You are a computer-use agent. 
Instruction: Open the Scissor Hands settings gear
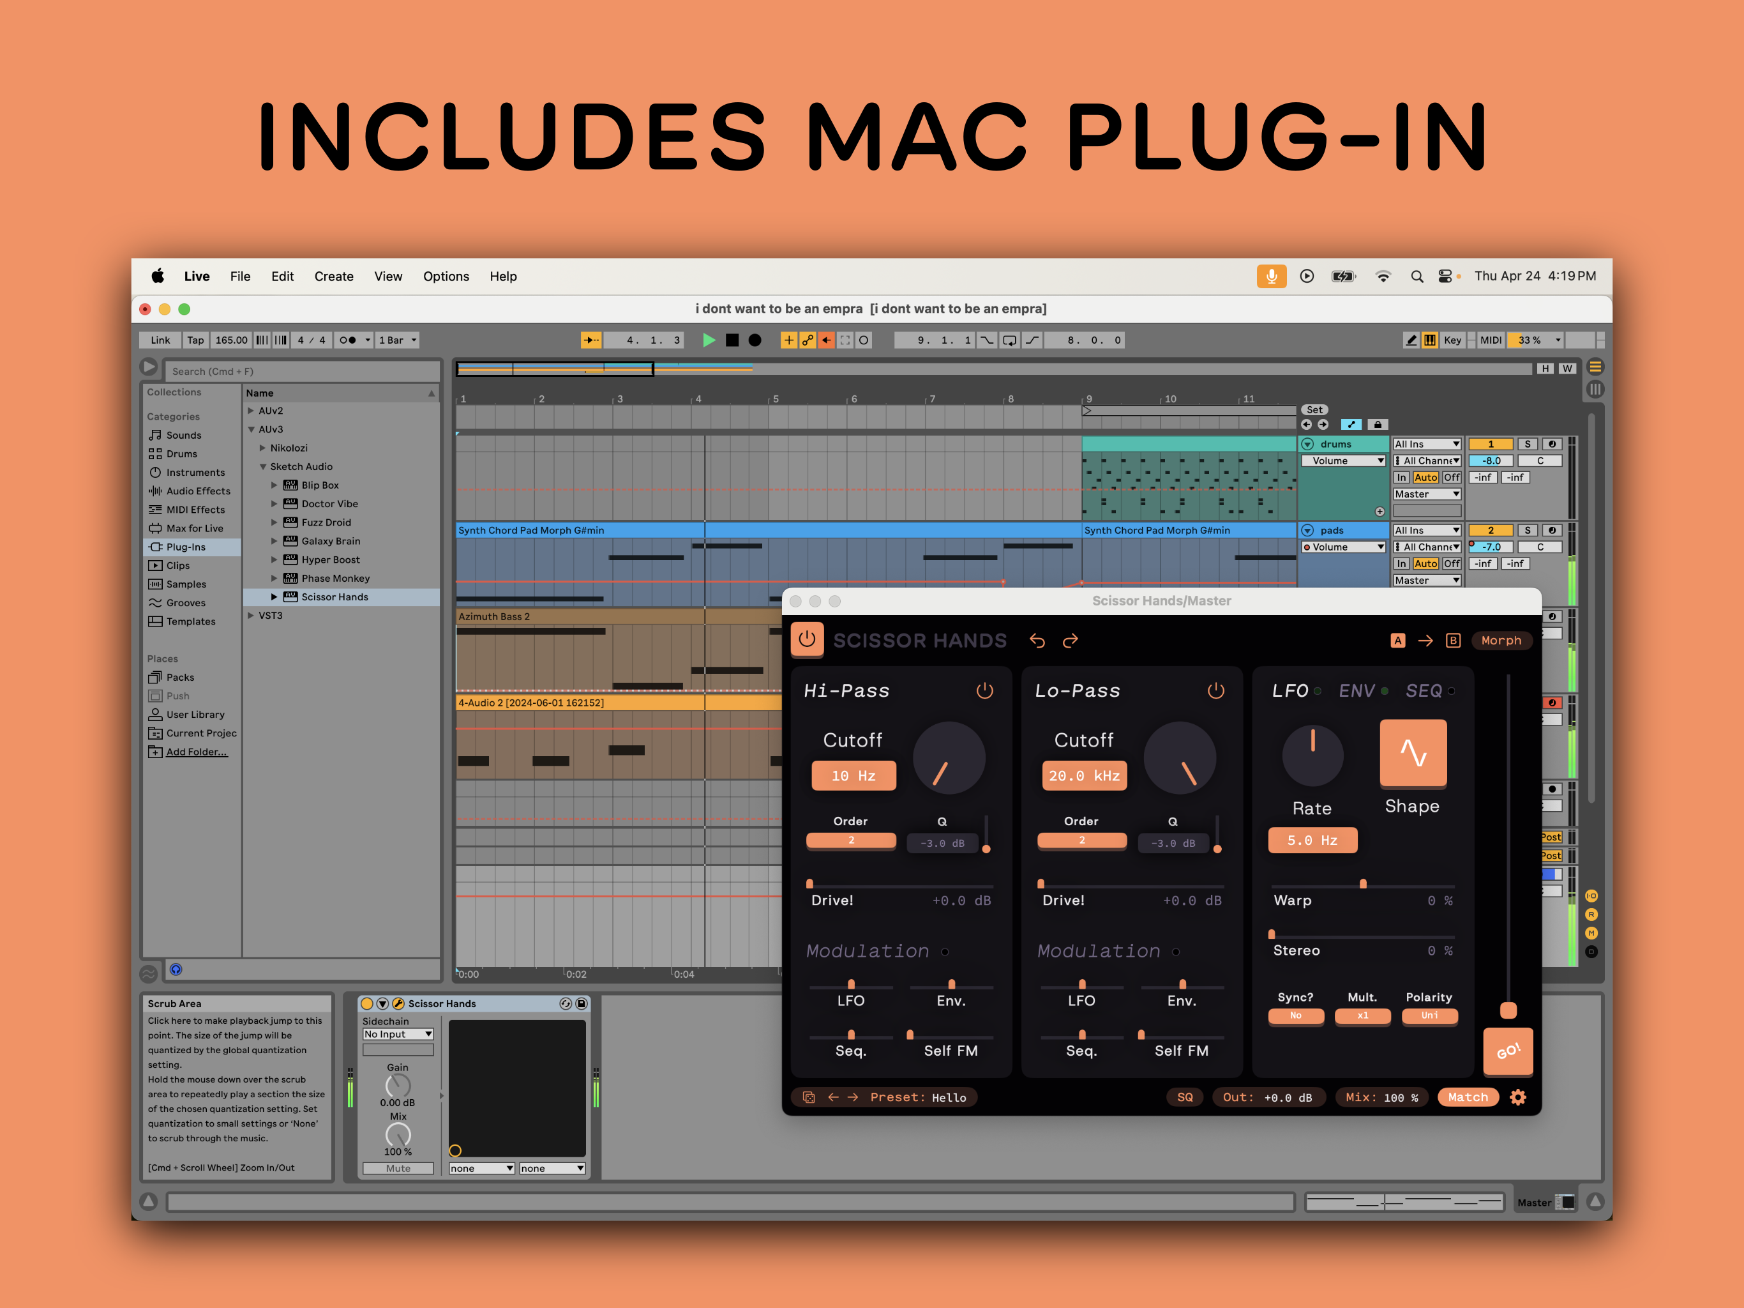click(1518, 1097)
